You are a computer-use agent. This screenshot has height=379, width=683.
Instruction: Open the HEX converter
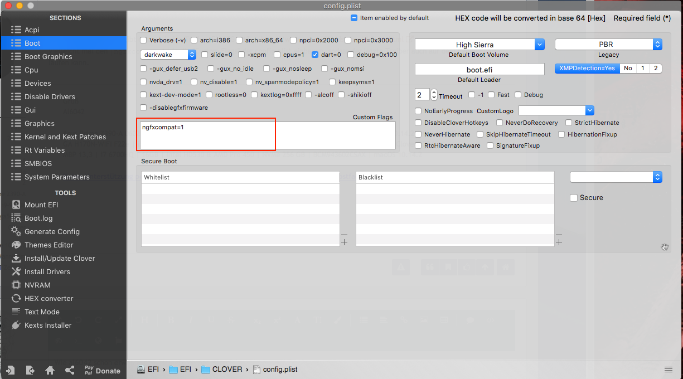click(49, 298)
